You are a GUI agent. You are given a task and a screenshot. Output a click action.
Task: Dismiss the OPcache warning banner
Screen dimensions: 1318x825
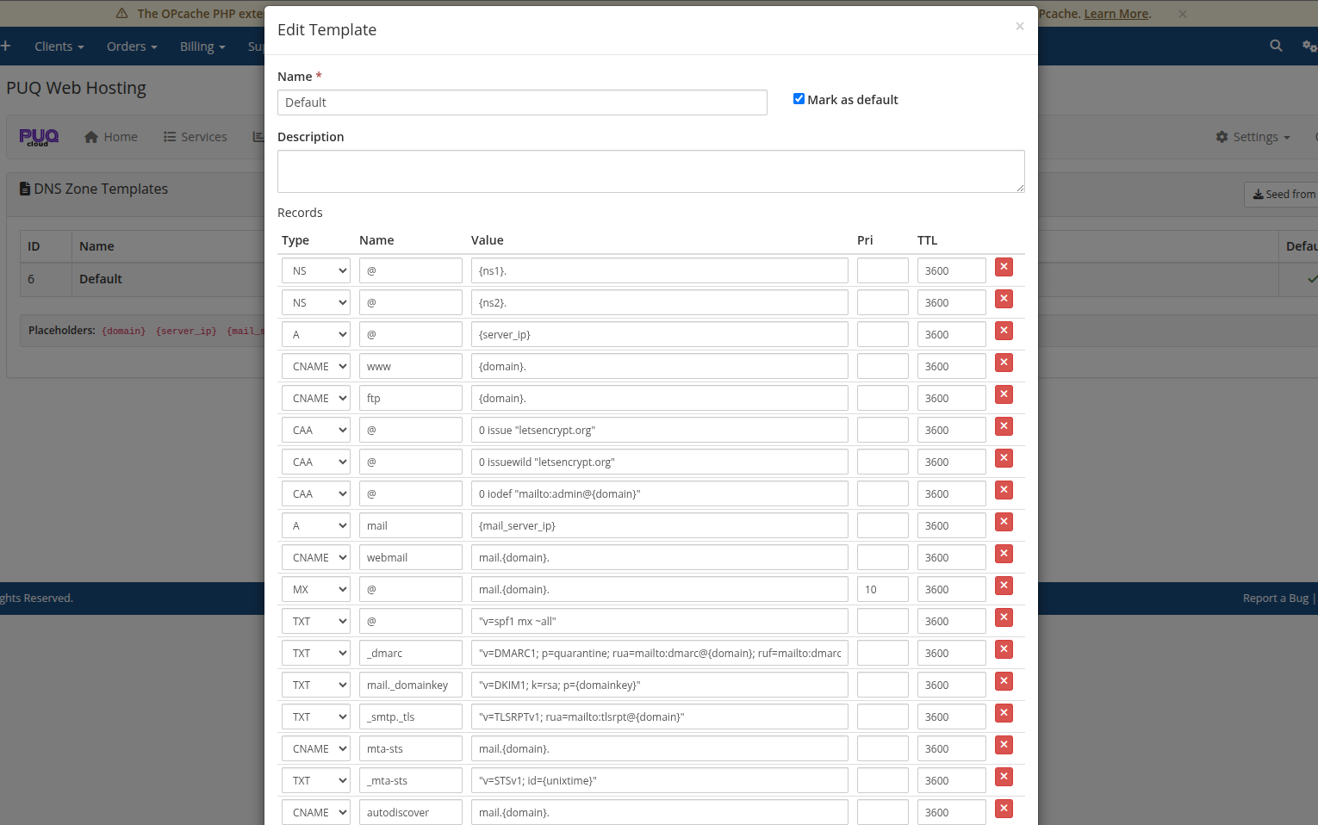(x=1183, y=14)
